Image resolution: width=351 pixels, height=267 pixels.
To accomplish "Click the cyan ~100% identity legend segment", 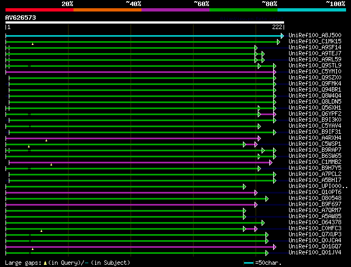I will [x=312, y=10].
